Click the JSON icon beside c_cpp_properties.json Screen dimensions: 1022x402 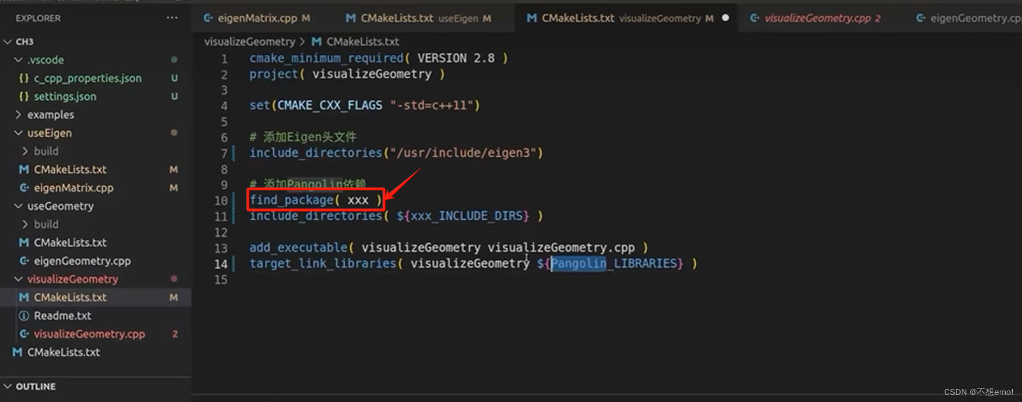click(24, 78)
